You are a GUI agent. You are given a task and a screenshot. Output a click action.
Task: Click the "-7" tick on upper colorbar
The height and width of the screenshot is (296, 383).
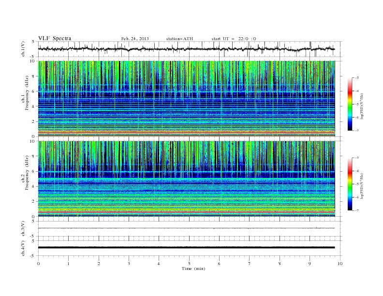tap(357, 131)
